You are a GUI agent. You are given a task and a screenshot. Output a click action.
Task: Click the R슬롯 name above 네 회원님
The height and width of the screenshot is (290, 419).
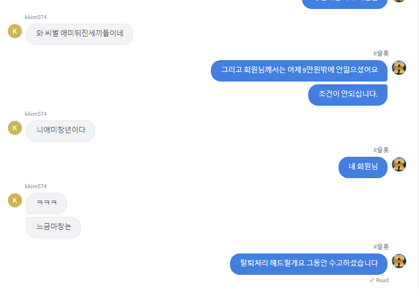381,150
